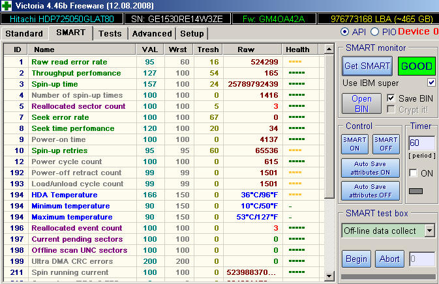439x284 pixels.
Task: Click the Victoria green cross app icon
Action: point(7,7)
